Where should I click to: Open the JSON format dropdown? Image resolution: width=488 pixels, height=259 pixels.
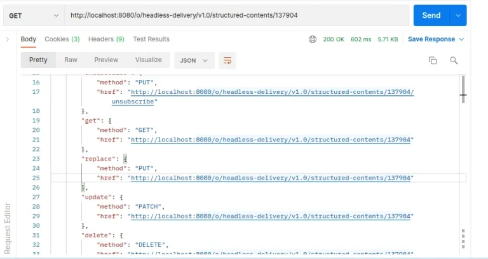tap(194, 60)
